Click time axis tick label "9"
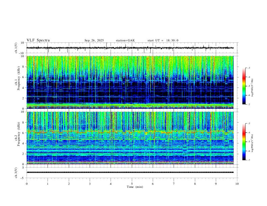Screen dimensions: 267x206 point(216,184)
